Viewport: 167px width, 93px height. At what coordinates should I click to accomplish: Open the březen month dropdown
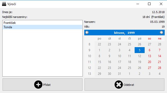tap(119, 33)
